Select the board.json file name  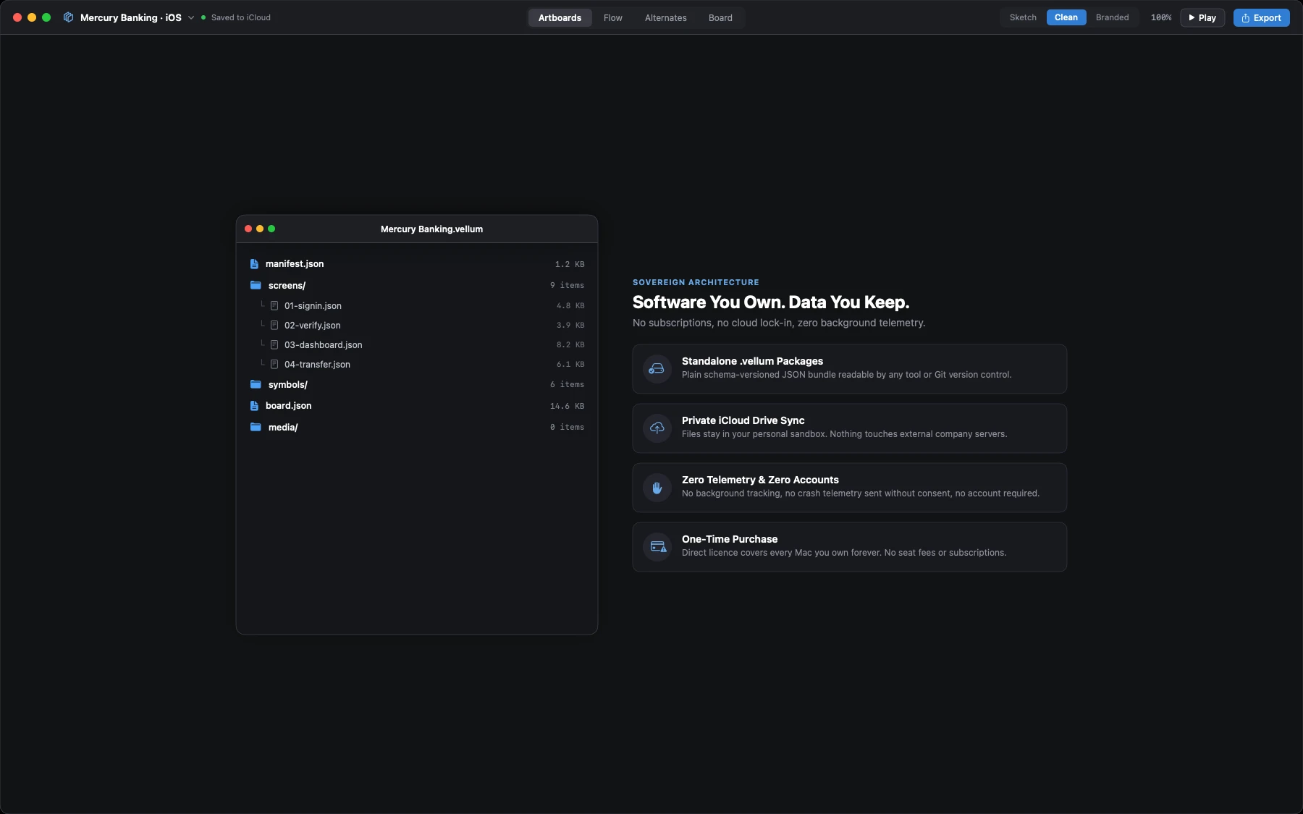tap(289, 406)
